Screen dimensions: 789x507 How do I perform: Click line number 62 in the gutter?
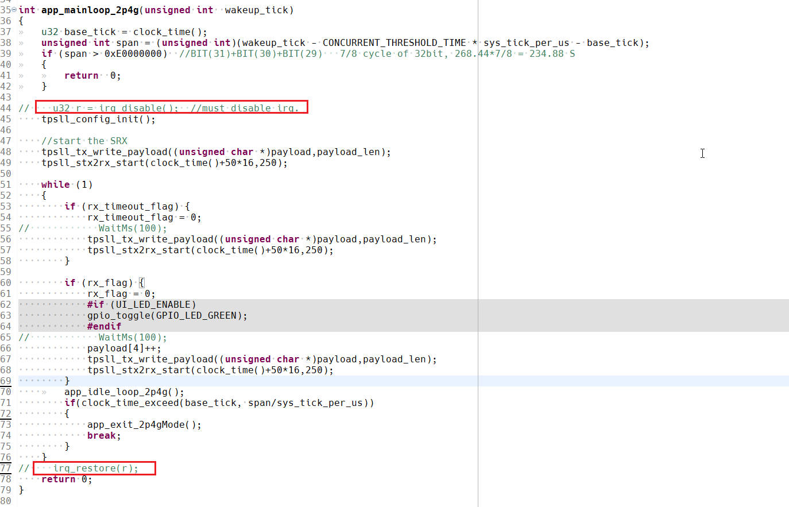[x=6, y=305]
